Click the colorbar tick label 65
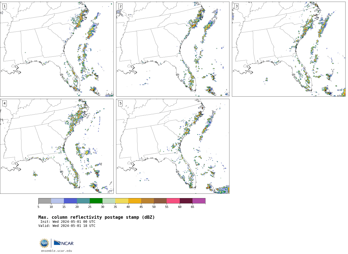Image resolution: width=348 pixels, height=254 pixels. (192, 207)
